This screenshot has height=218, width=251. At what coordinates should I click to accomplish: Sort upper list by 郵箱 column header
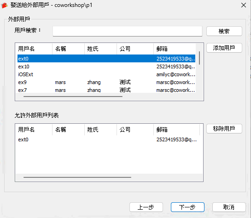click(175, 48)
